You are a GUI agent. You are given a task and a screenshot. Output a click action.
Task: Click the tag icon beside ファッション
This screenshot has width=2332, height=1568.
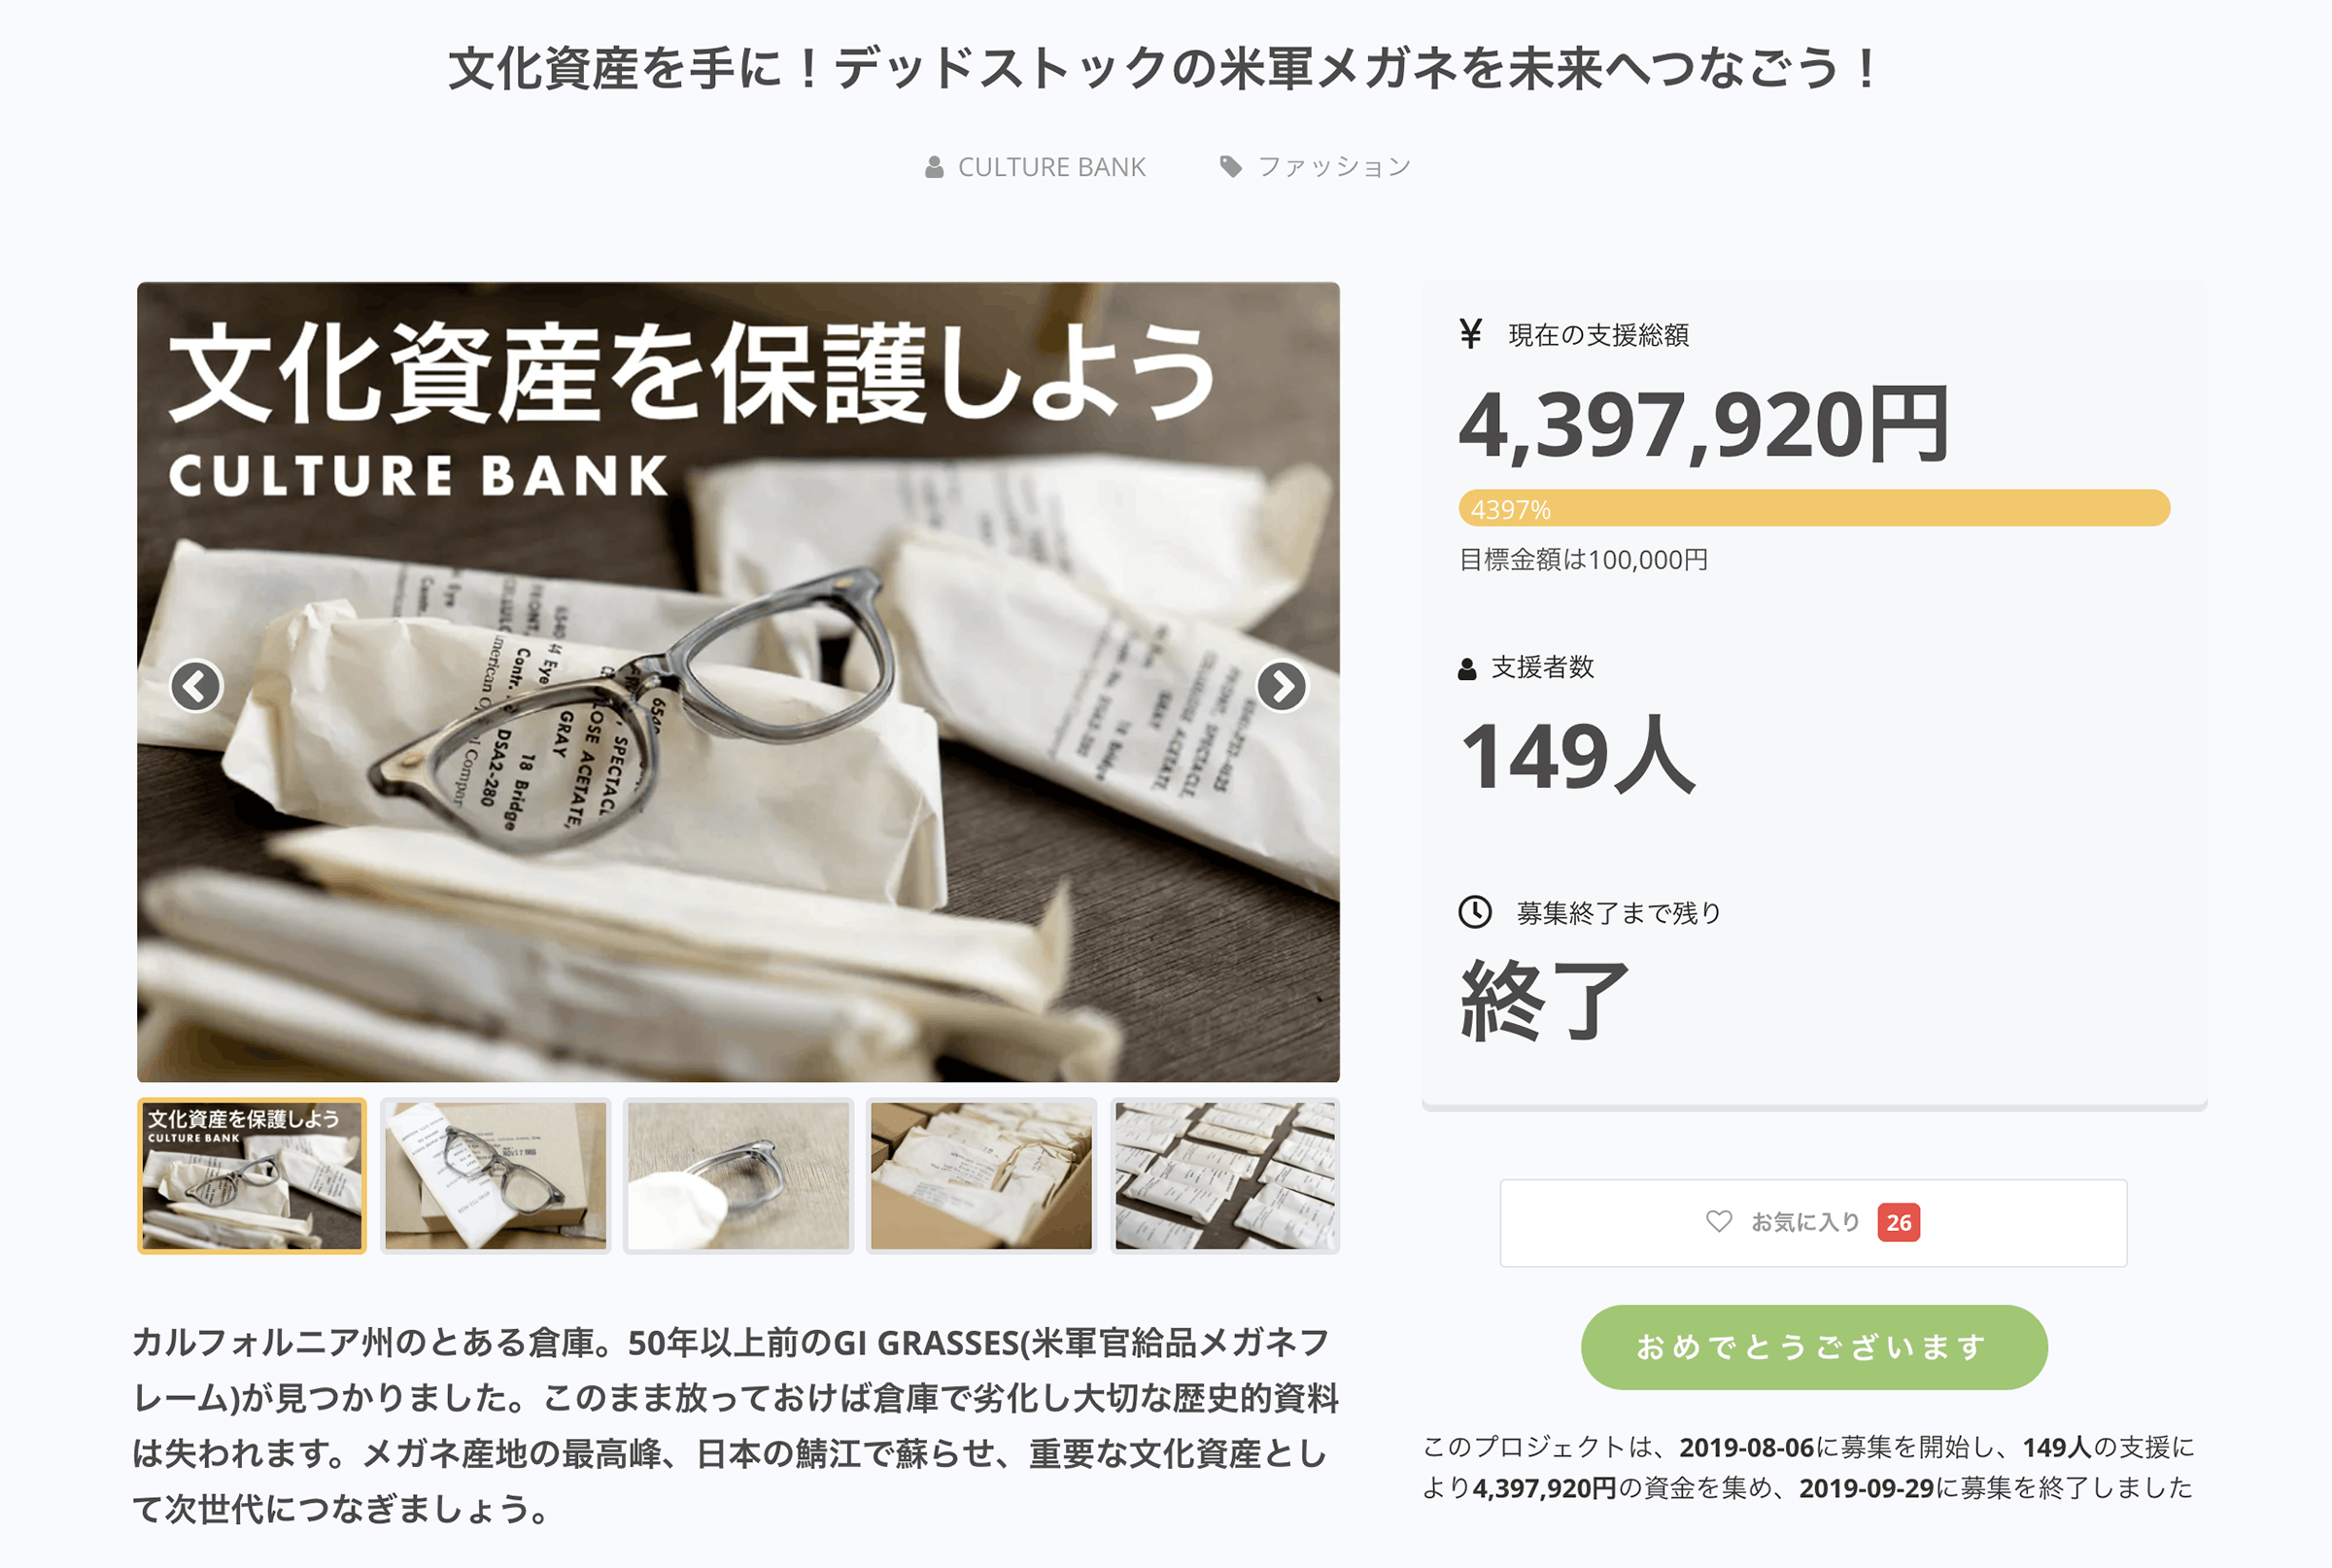coord(1230,167)
